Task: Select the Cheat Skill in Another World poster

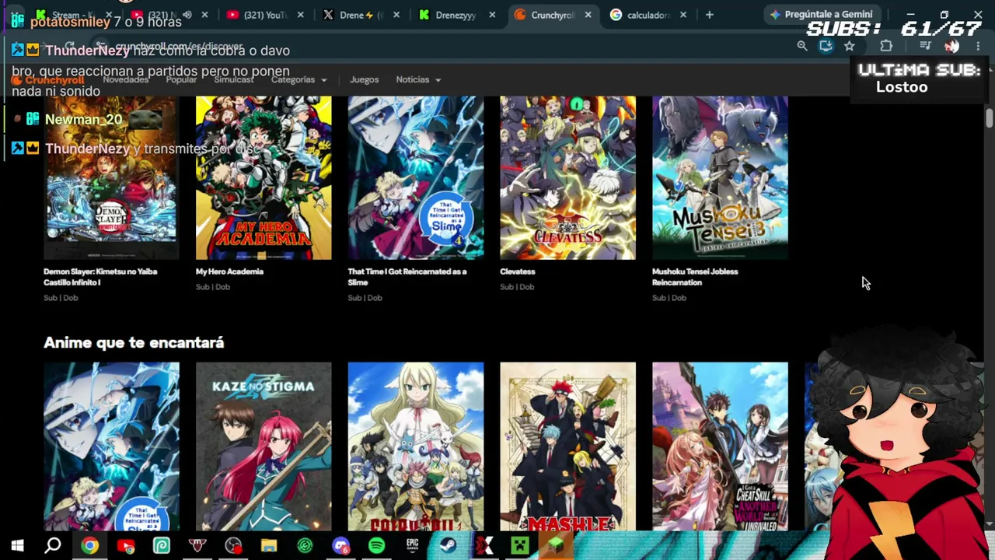Action: (720, 446)
